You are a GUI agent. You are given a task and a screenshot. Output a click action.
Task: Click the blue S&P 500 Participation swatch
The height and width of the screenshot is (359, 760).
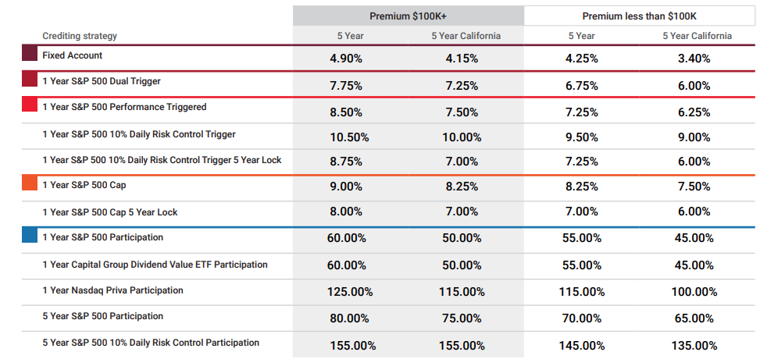click(x=30, y=235)
